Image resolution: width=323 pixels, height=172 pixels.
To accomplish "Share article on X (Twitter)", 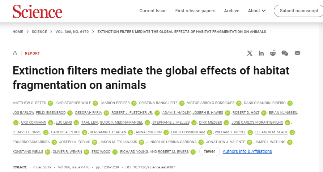I will coord(250,53).
